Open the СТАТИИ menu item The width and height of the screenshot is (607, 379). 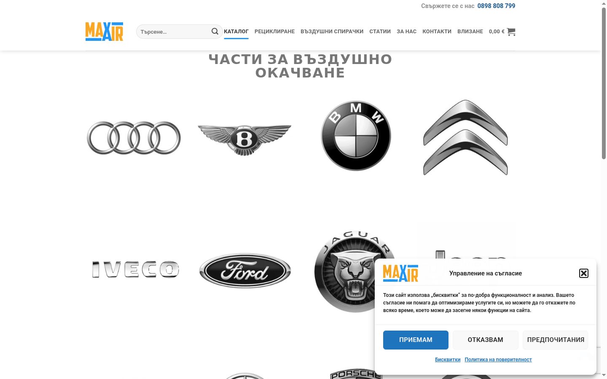(x=380, y=32)
